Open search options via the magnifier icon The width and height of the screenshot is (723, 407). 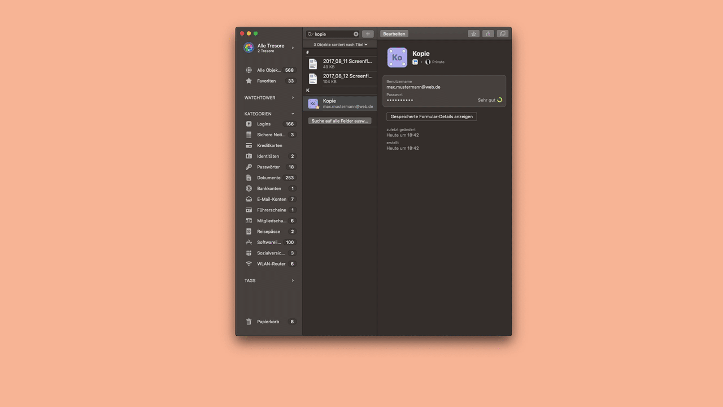pyautogui.click(x=311, y=34)
